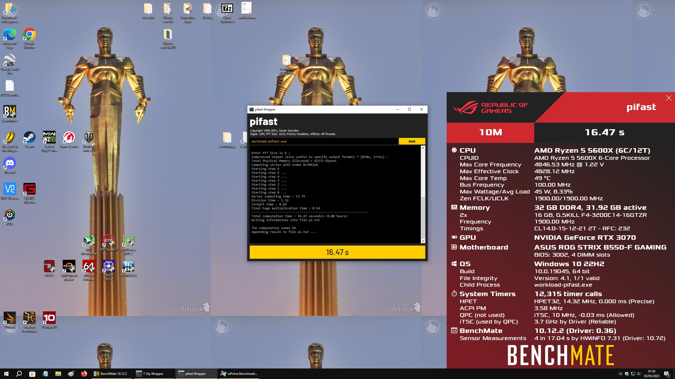Launch AMD Ryzen Master shortcut
Viewport: 675px width, 379px height.
click(x=69, y=270)
